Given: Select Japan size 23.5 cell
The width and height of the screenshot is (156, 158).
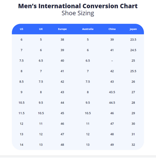Looking at the screenshot, I should coord(133,40).
